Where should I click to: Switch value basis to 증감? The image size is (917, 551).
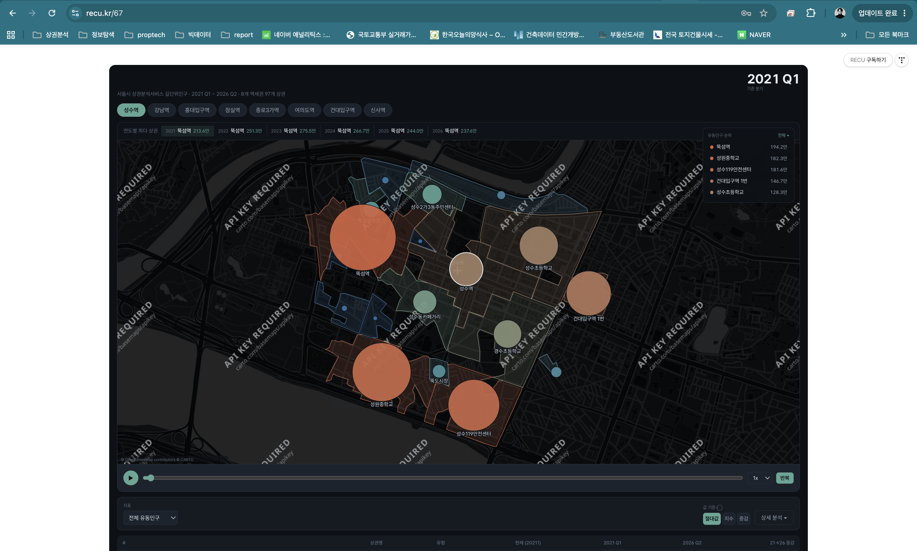743,518
